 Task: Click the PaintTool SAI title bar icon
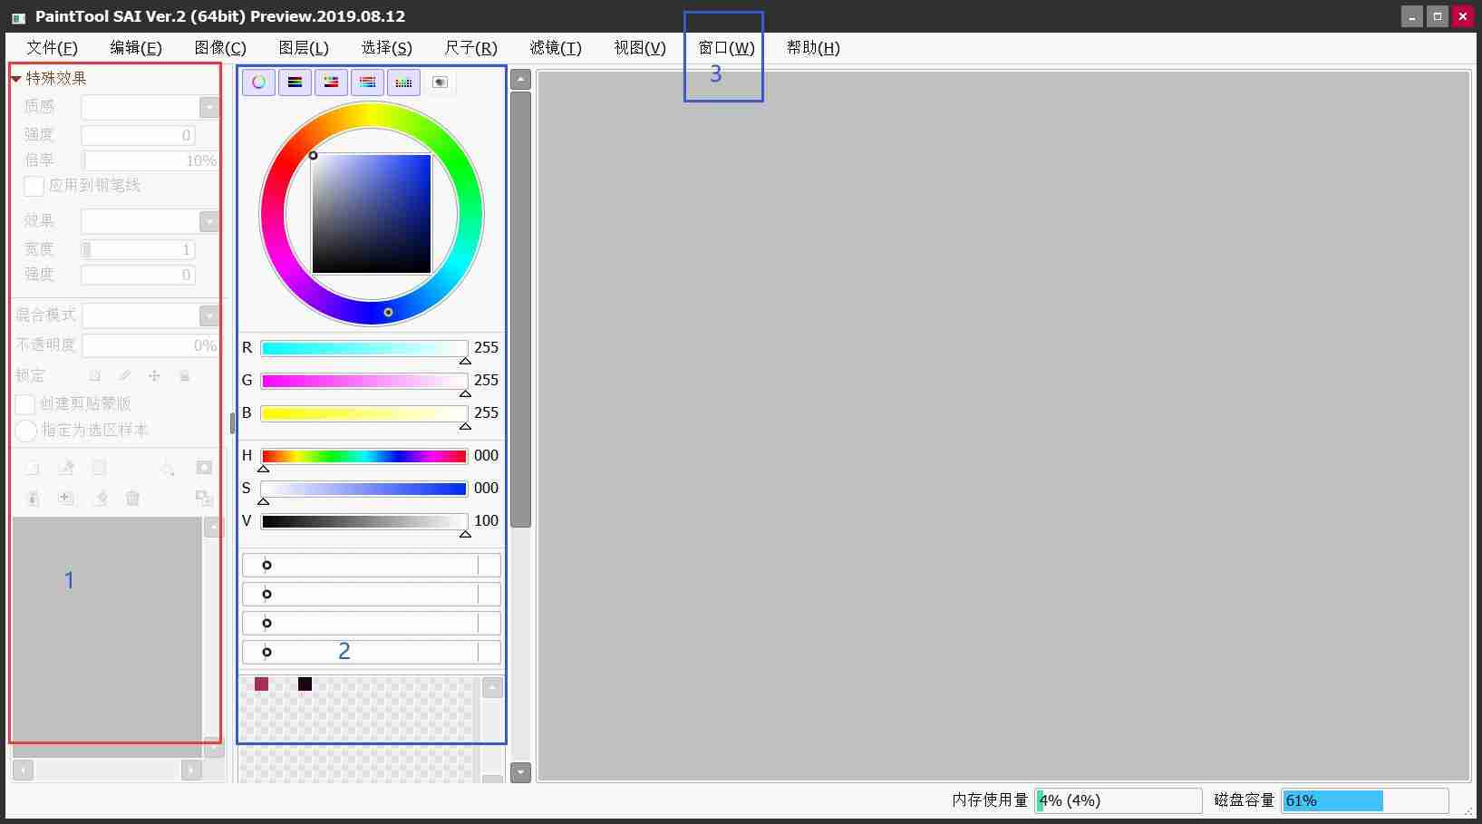point(18,17)
